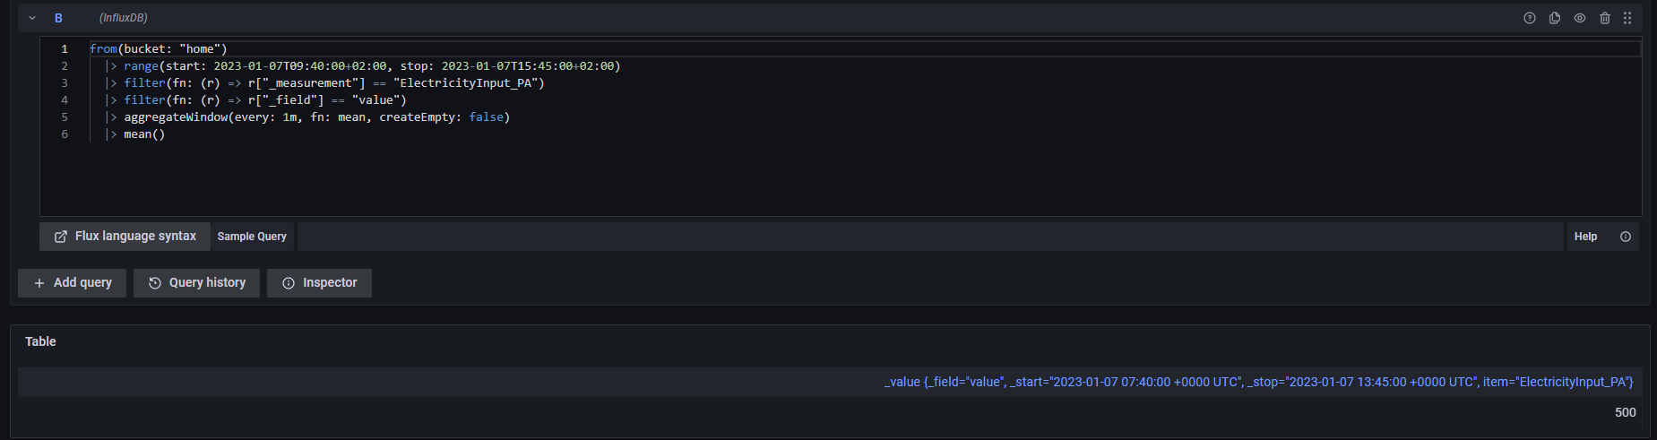Viewport: 1657px width, 440px height.
Task: Click query name B label
Action: pos(58,18)
